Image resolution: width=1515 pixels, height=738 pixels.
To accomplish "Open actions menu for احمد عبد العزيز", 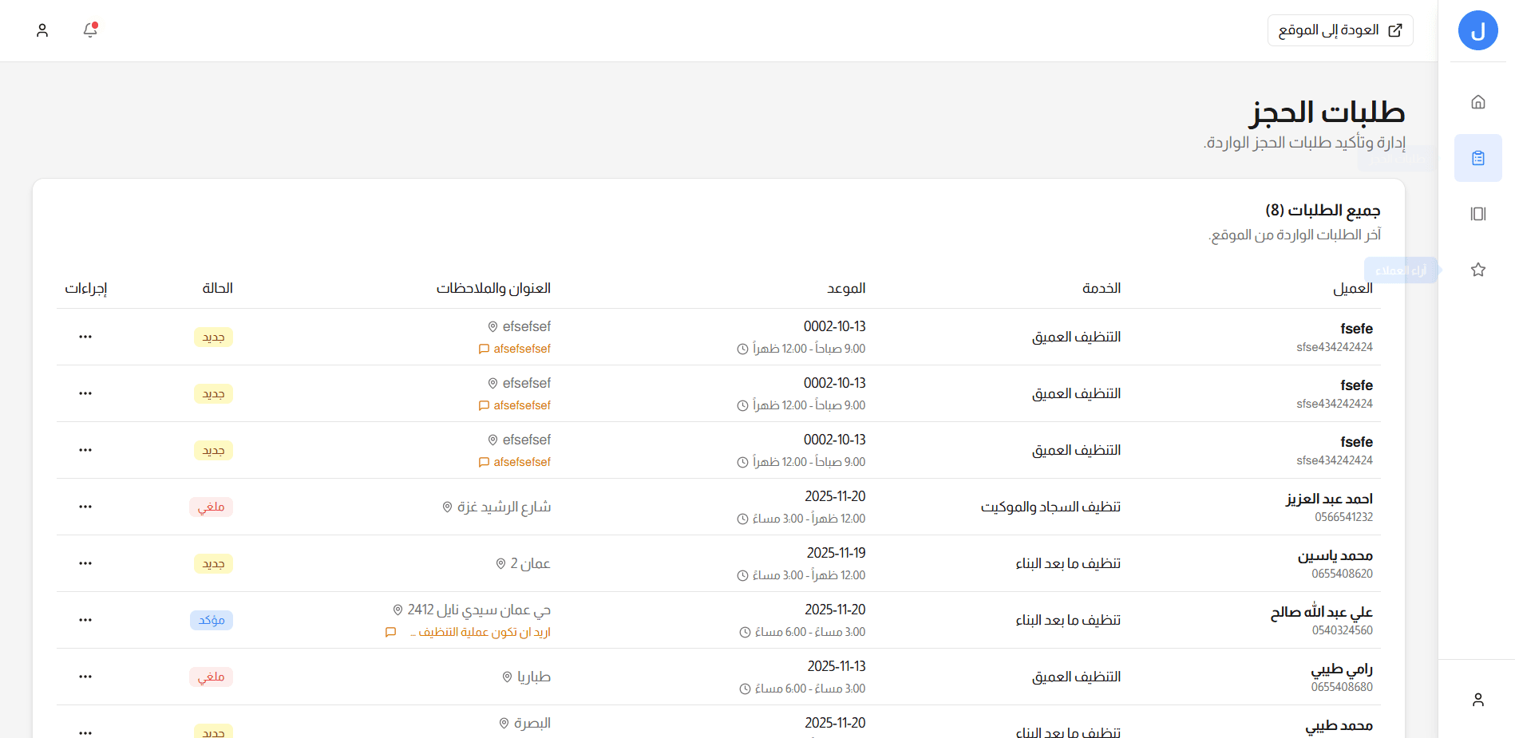I will point(85,507).
